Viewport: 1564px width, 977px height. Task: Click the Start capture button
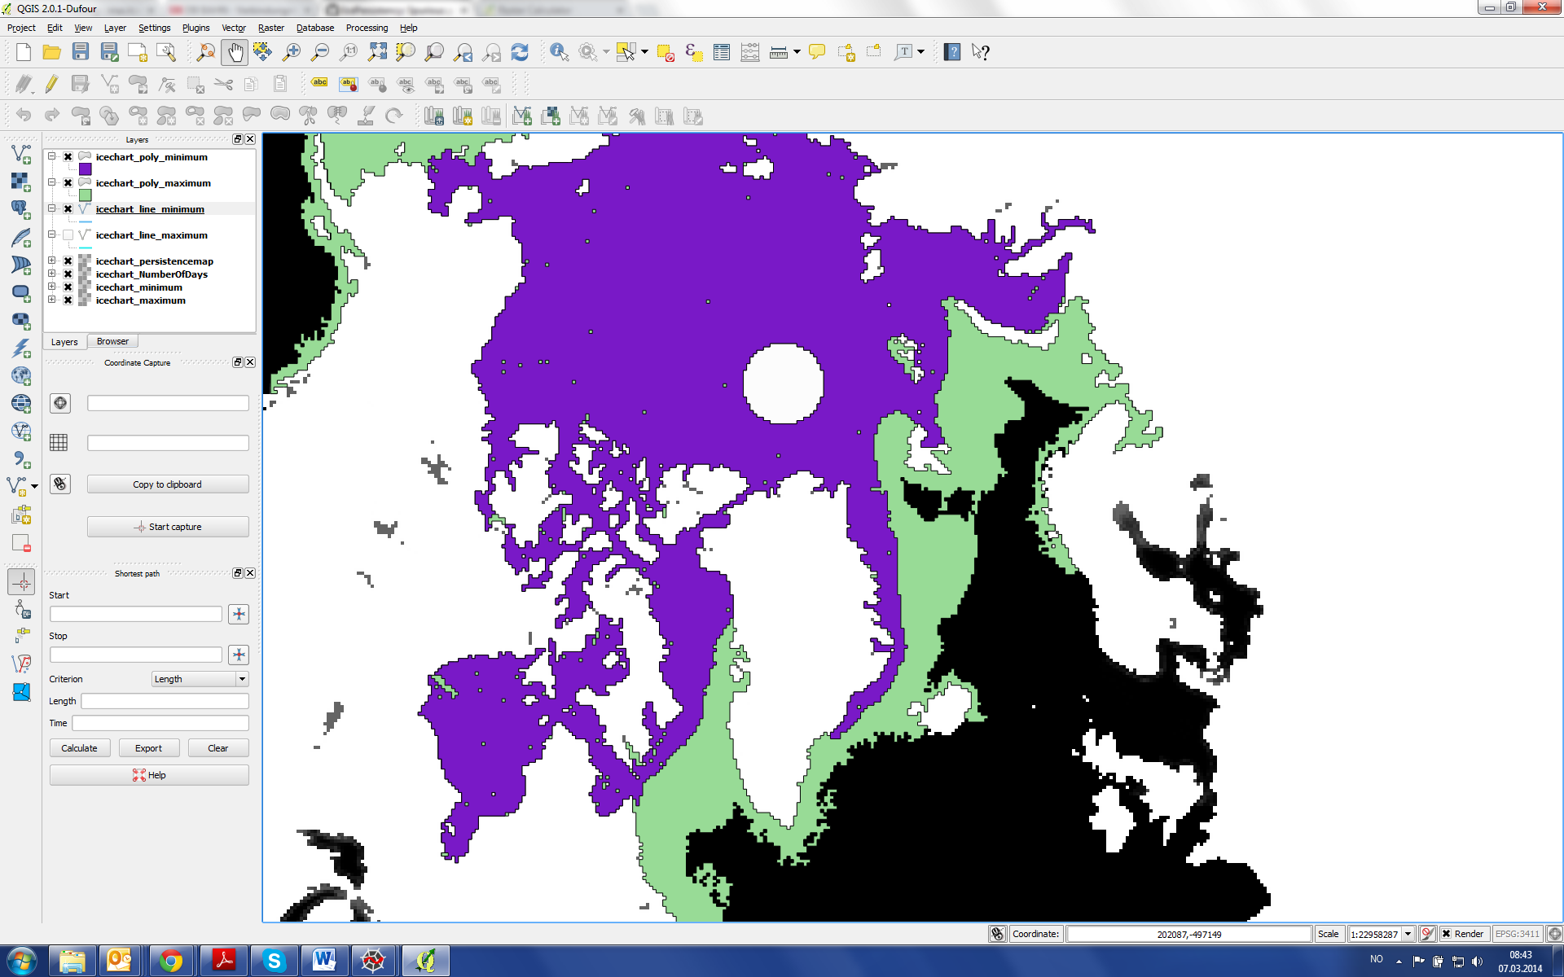pyautogui.click(x=168, y=527)
